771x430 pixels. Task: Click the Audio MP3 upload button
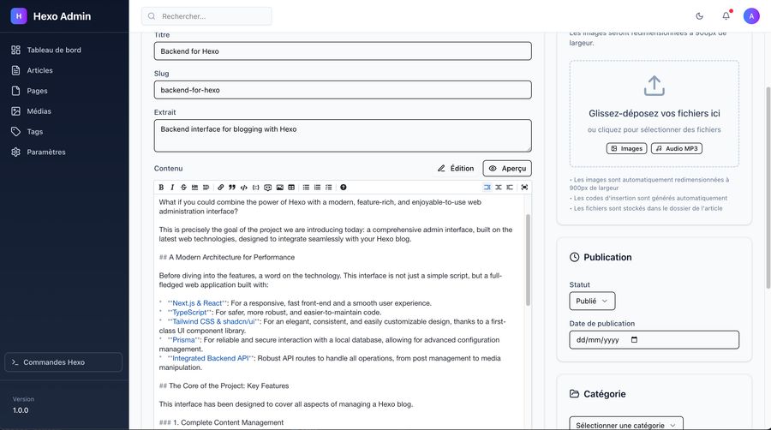point(677,148)
